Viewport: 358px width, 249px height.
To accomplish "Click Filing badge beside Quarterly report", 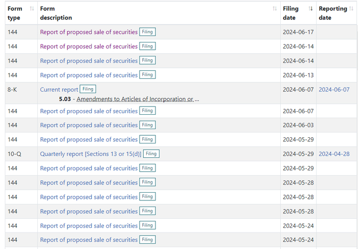I will [x=151, y=154].
